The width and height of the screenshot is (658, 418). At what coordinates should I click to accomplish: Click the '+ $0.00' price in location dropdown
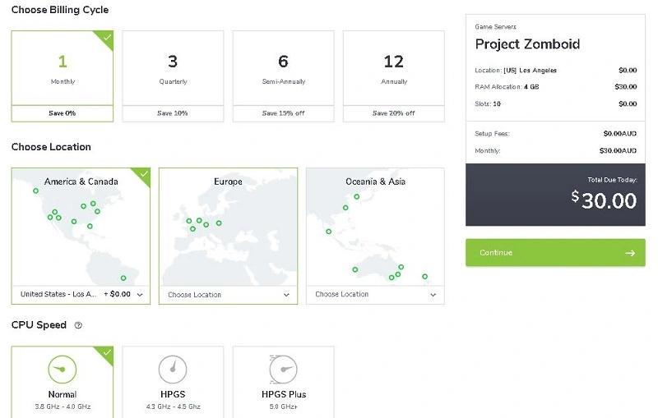pyautogui.click(x=117, y=294)
